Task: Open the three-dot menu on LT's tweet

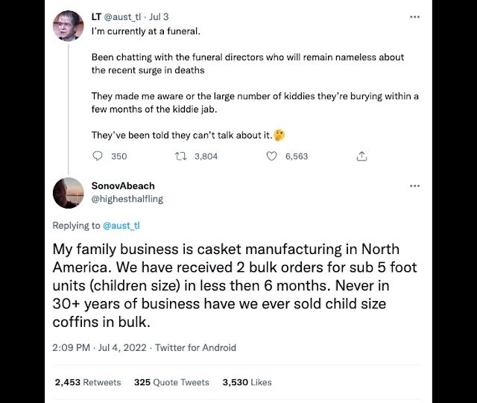Action: tap(414, 16)
